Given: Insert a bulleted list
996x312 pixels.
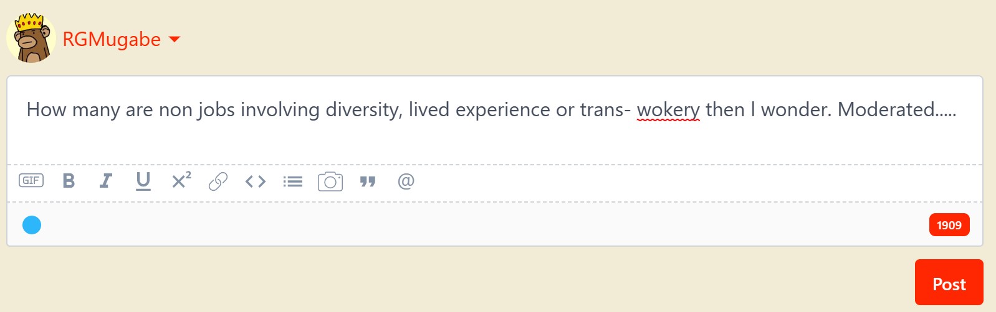Looking at the screenshot, I should 292,181.
